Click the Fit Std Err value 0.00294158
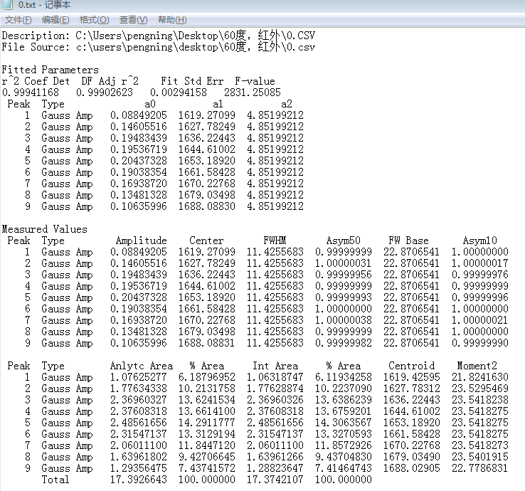This screenshot has width=525, height=491. tap(179, 93)
